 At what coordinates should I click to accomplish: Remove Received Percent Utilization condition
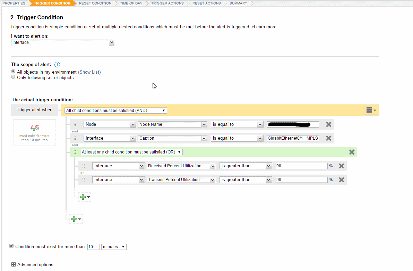point(341,166)
